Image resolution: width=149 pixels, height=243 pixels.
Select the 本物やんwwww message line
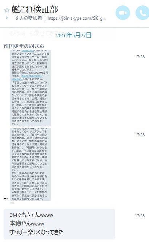(x=27, y=223)
